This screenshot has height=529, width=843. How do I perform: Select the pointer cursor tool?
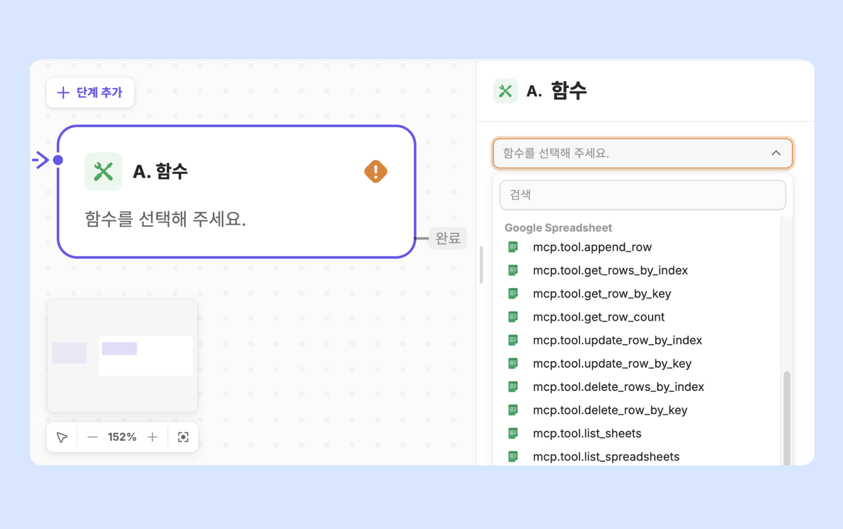point(62,437)
